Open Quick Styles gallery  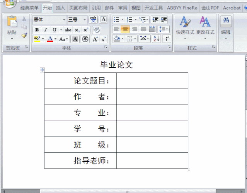[x=185, y=27]
